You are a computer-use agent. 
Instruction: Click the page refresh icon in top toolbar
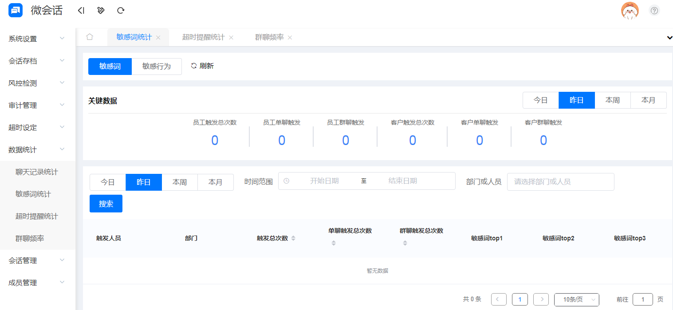[121, 10]
